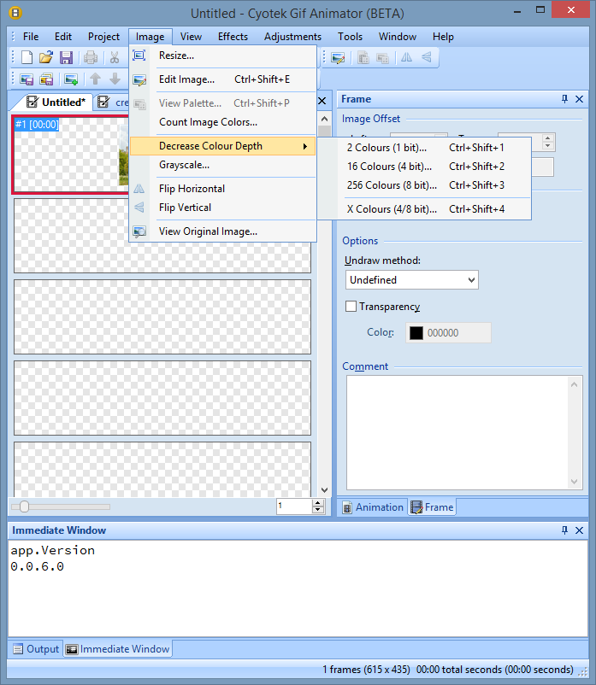This screenshot has height=685, width=596.
Task: Close the Frame panel
Action: (580, 99)
